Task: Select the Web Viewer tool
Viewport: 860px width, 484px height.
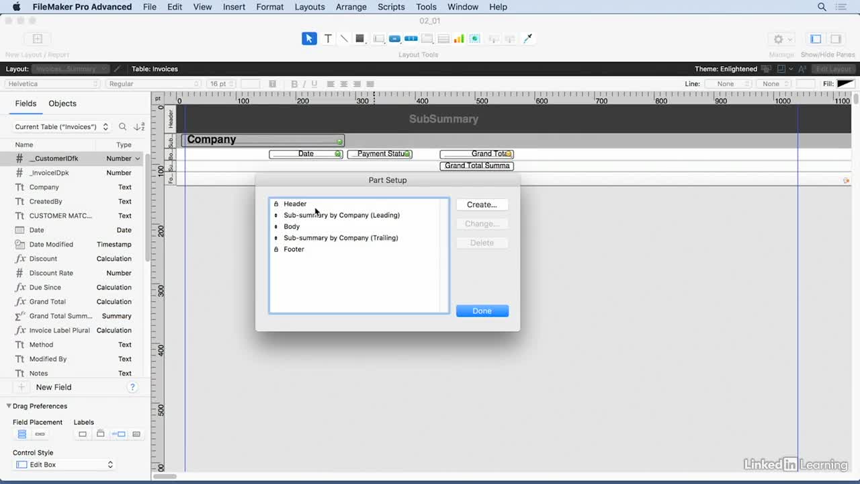Action: (x=475, y=38)
